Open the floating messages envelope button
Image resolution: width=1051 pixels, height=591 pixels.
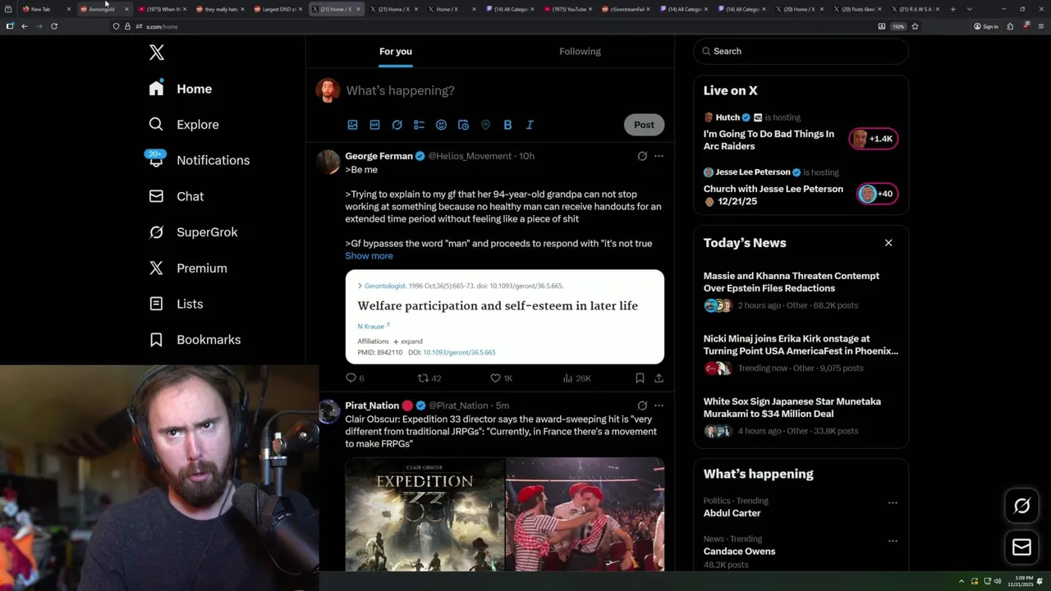1021,547
